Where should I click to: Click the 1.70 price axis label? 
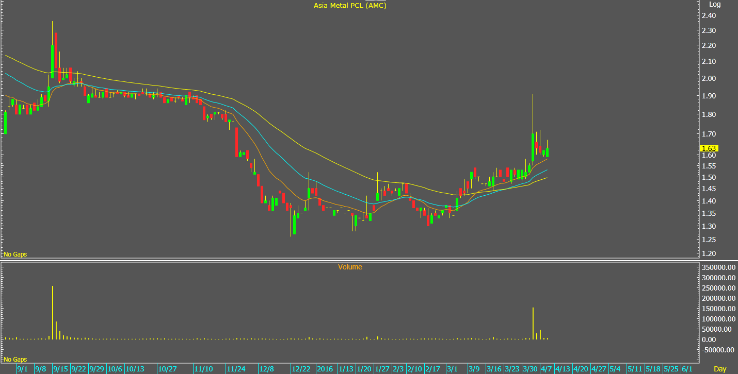[709, 134]
